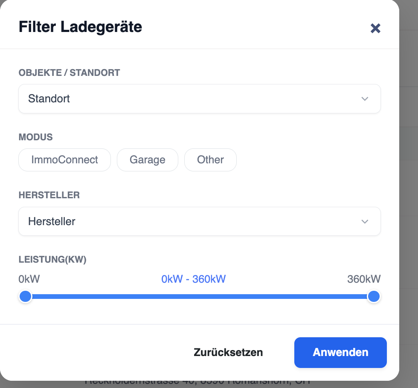Apply filters with Anwenden button
Viewport: 418px width, 388px height.
340,352
